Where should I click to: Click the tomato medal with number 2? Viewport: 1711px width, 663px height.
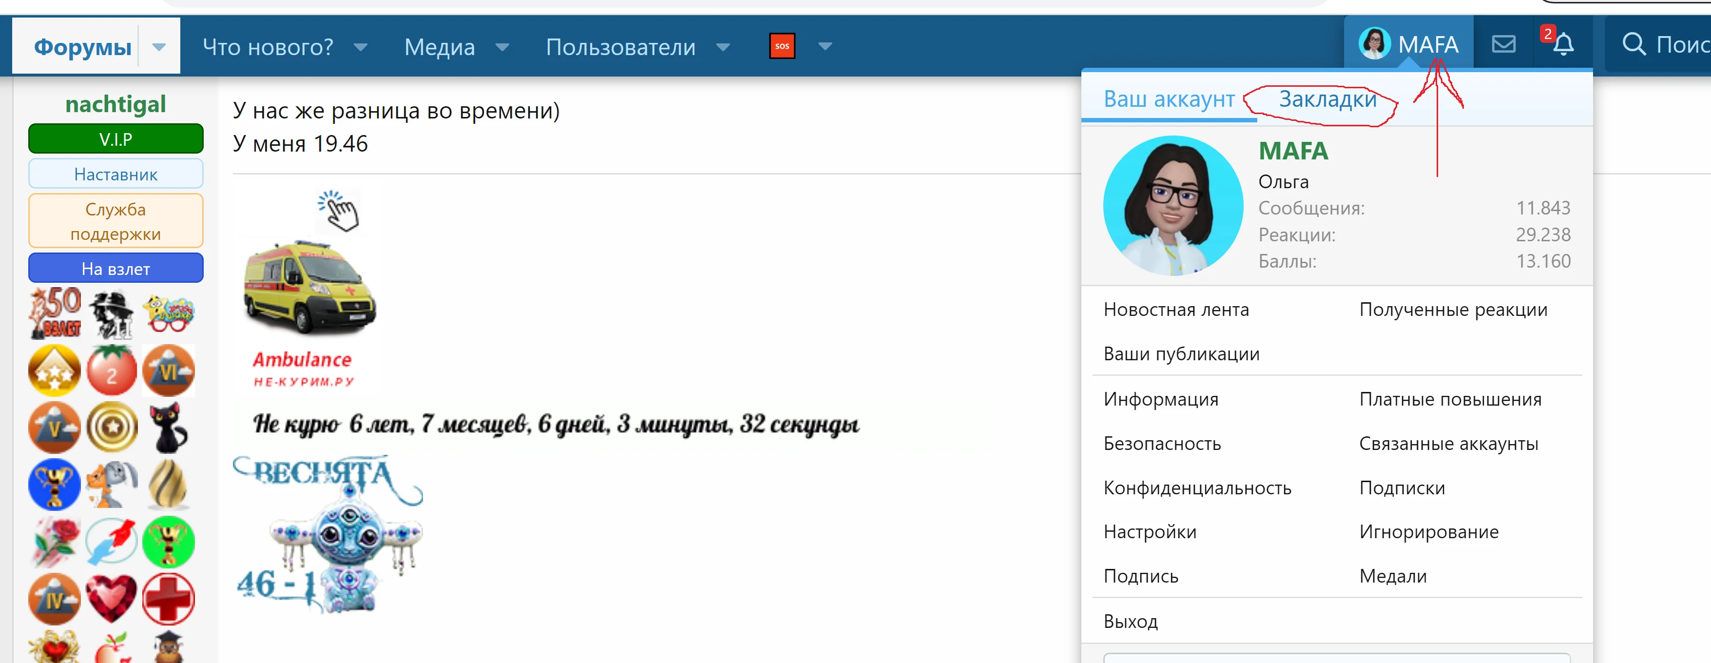coord(112,370)
